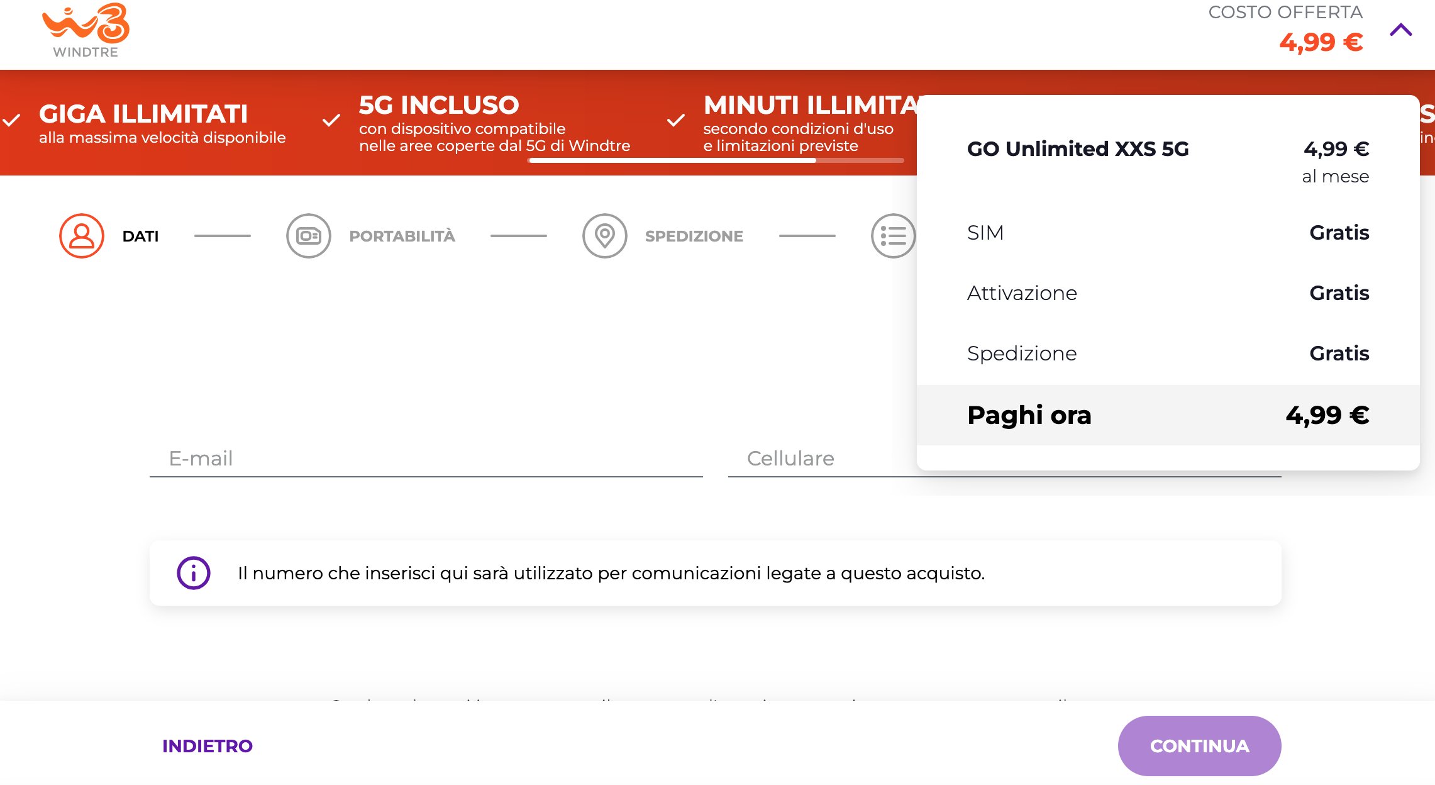
Task: Click the Paghi ora total row
Action: (x=1168, y=415)
